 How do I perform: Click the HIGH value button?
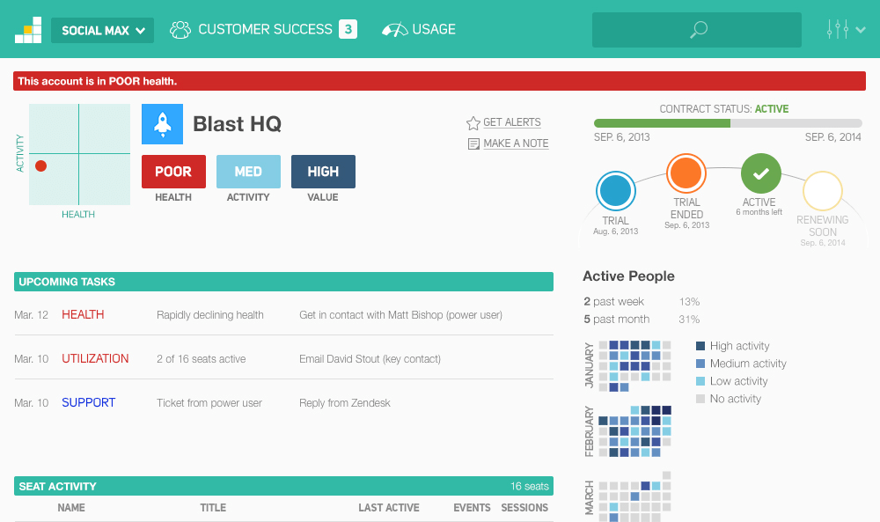323,172
